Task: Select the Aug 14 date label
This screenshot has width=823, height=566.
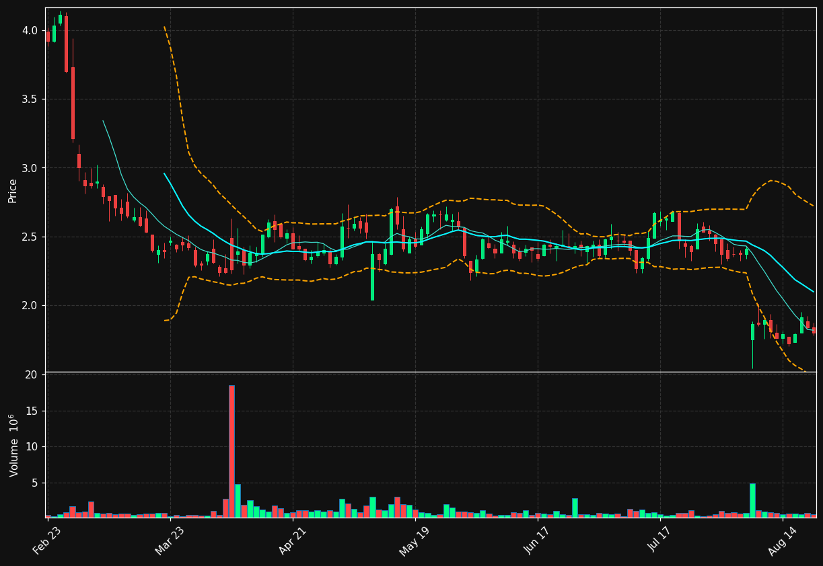Action: (x=782, y=540)
